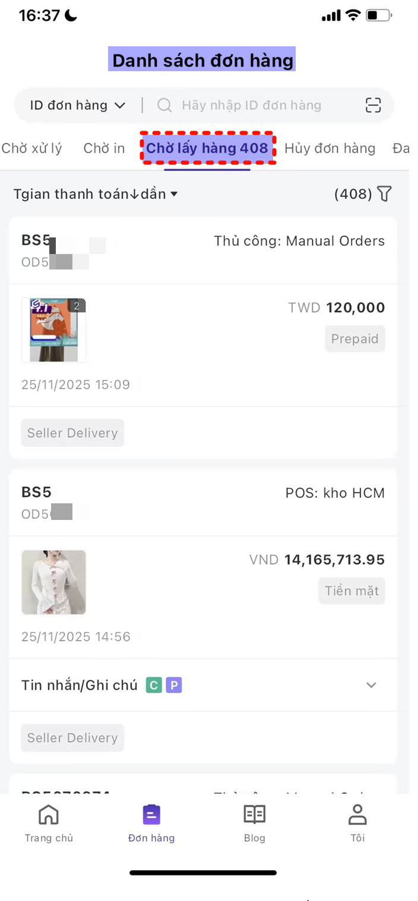Viewport: 418px width, 901px height.
Task: Open the Blog book icon
Action: click(255, 815)
